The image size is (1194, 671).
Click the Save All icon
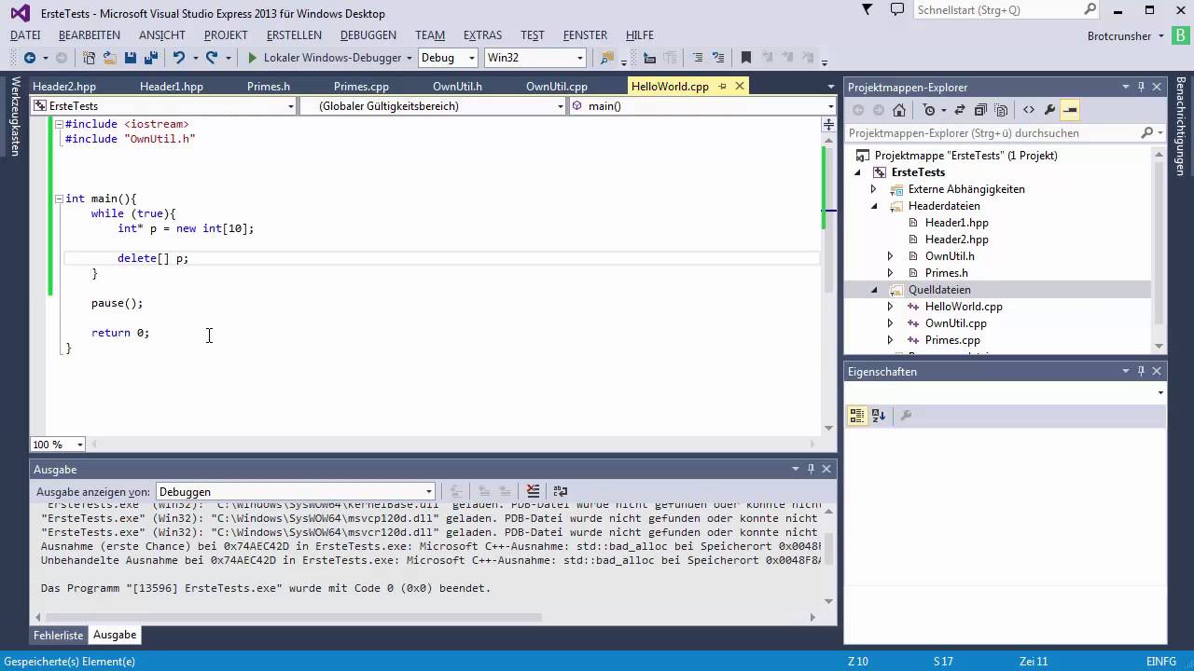[150, 58]
